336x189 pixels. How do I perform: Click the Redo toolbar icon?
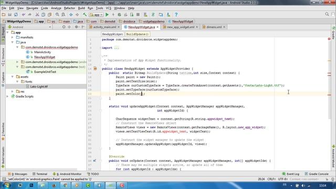click(x=29, y=15)
